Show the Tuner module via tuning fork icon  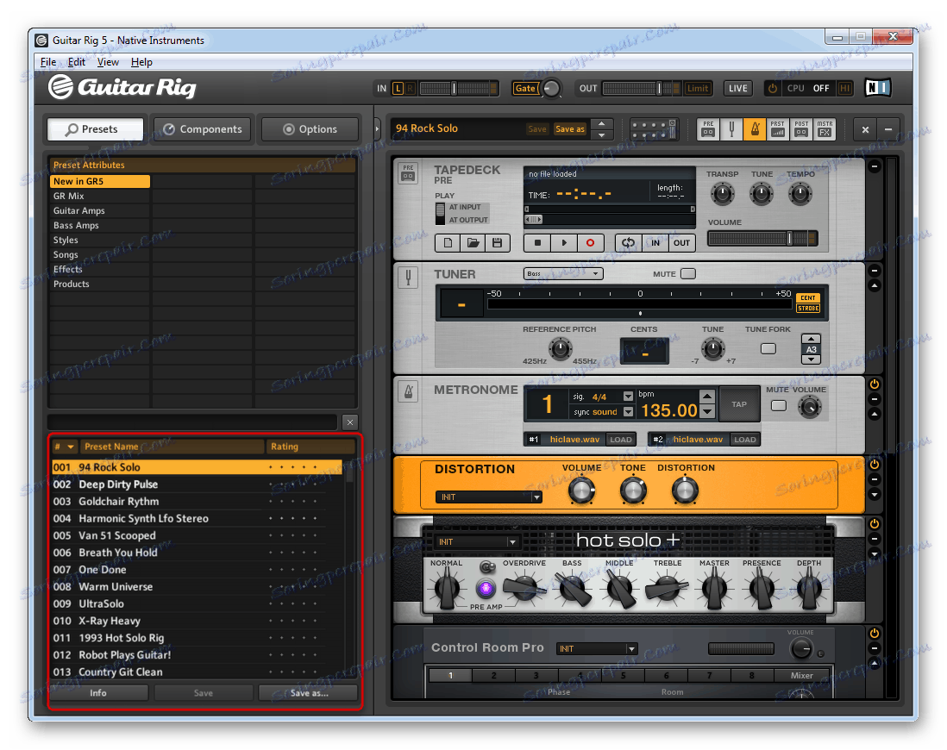click(x=731, y=128)
